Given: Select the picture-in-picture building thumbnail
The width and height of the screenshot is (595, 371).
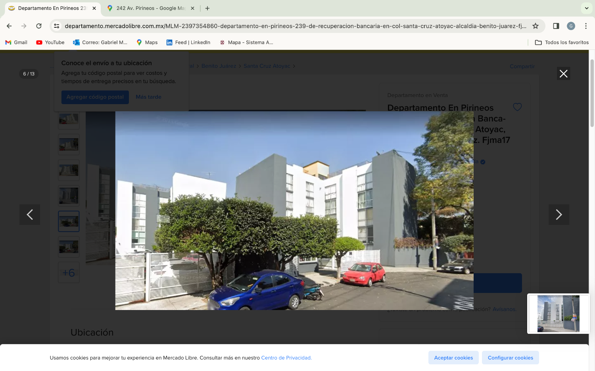Looking at the screenshot, I should pyautogui.click(x=559, y=314).
